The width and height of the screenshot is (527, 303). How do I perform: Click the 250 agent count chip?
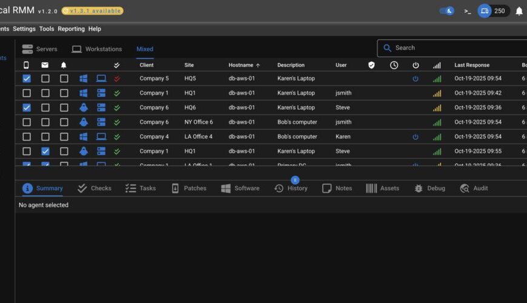493,11
